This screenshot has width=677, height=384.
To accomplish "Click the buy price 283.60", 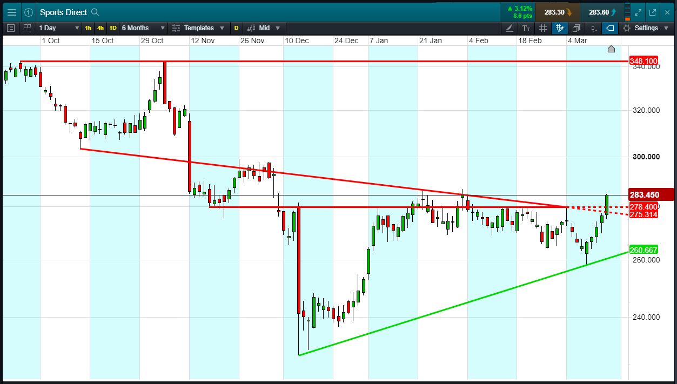I will coord(601,12).
